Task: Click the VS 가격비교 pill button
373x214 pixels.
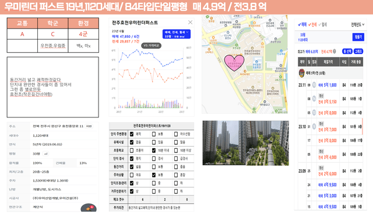Action: click(152, 45)
